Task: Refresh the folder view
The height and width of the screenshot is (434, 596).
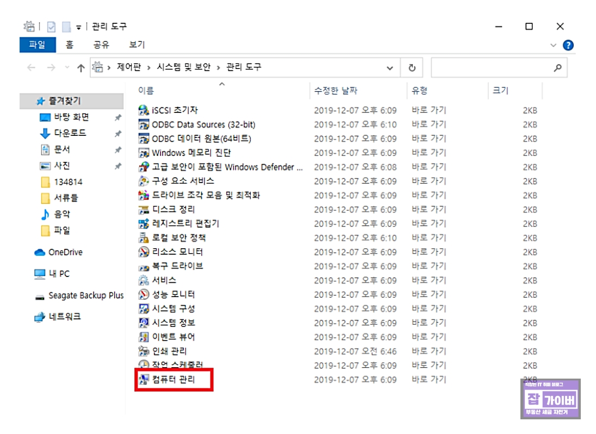Action: click(x=412, y=67)
